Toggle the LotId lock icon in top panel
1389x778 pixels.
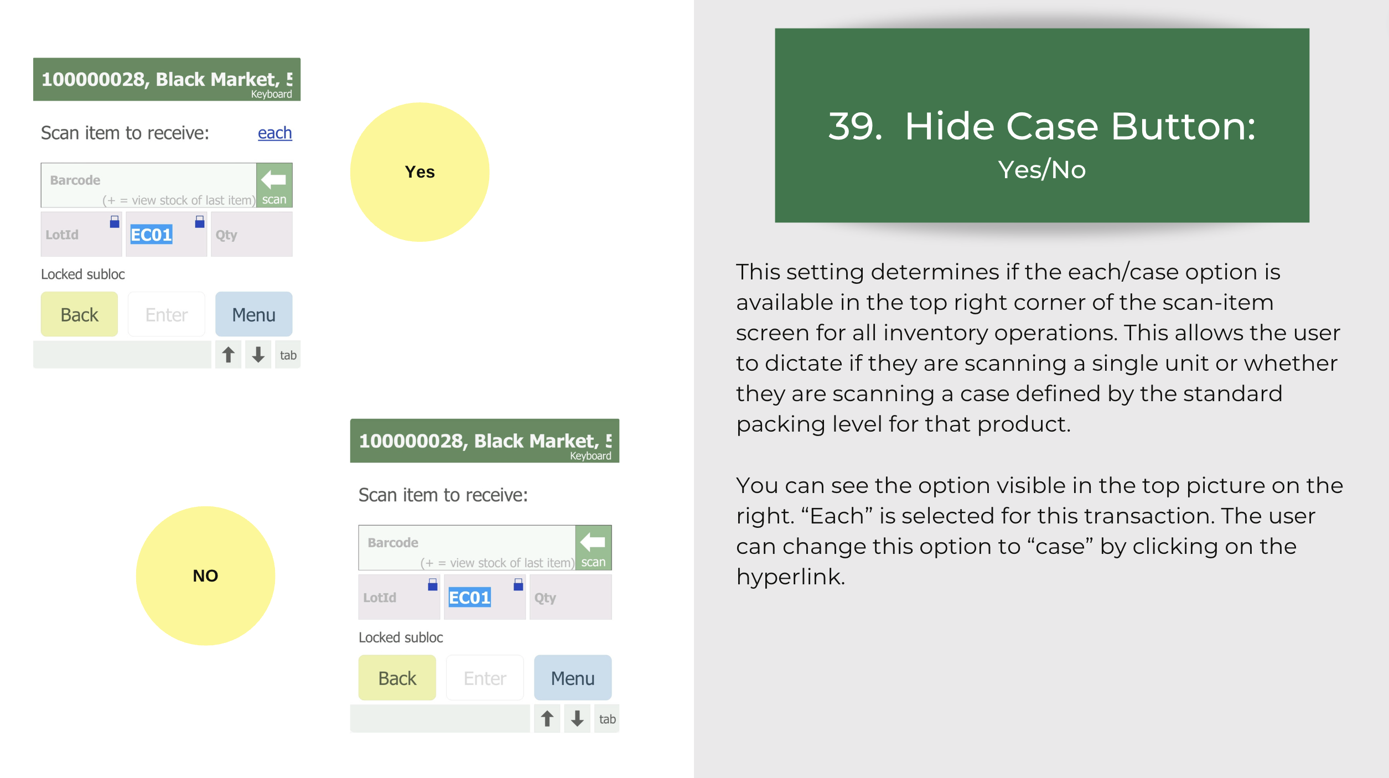[x=115, y=222]
